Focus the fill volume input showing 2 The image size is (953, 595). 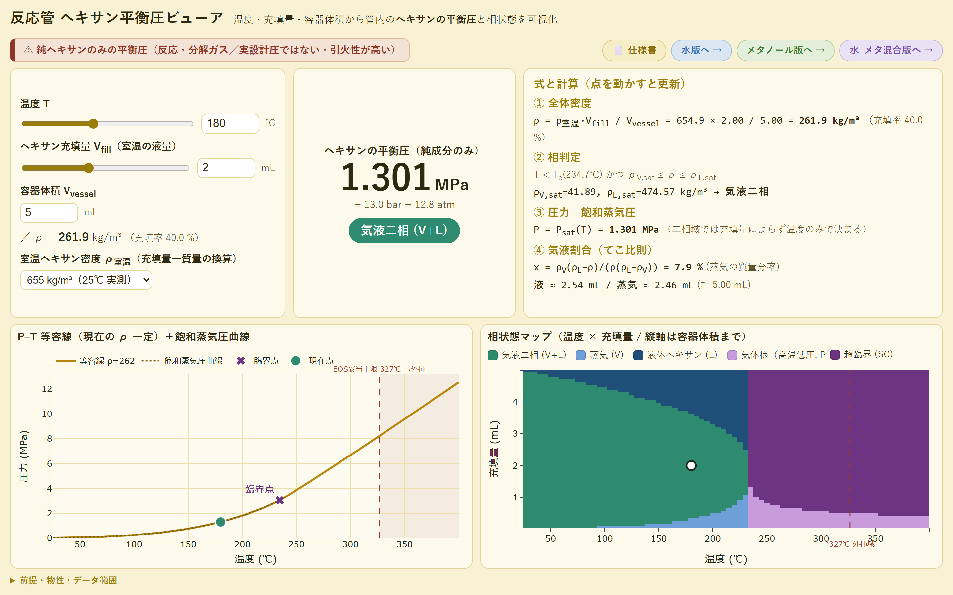point(226,168)
